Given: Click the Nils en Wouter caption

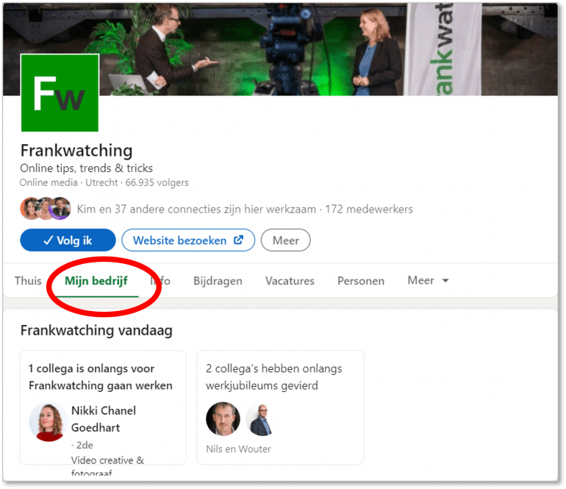Looking at the screenshot, I should [238, 449].
